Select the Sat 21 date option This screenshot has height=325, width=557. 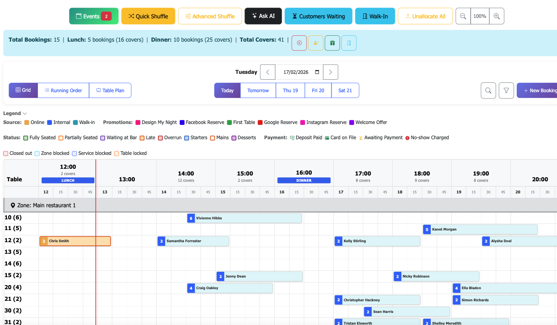pyautogui.click(x=345, y=90)
